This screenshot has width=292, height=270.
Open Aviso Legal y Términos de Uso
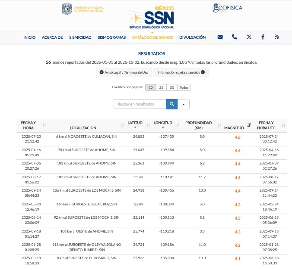[x=124, y=72]
